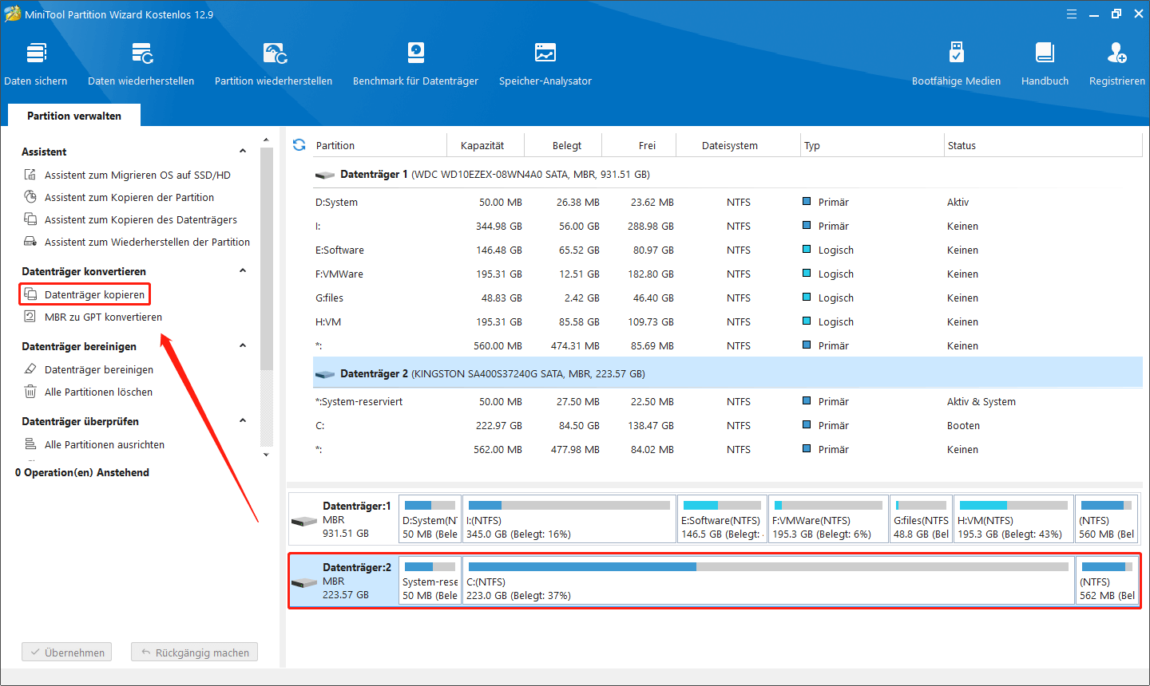Click Alle Partitionen löschen link
The width and height of the screenshot is (1150, 686).
point(98,392)
